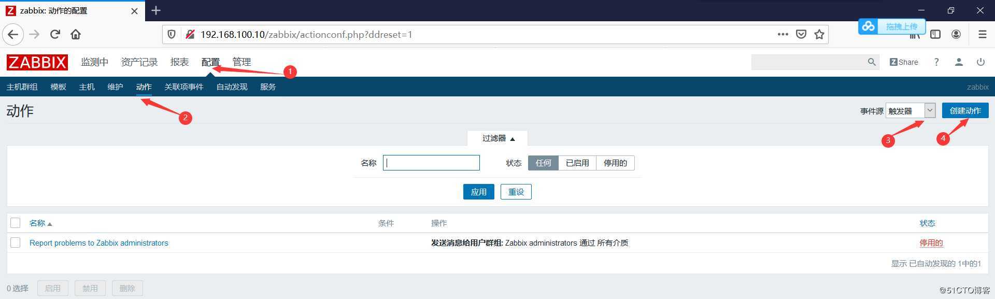Click the browser forward arrow
The width and height of the screenshot is (995, 299).
click(x=34, y=34)
